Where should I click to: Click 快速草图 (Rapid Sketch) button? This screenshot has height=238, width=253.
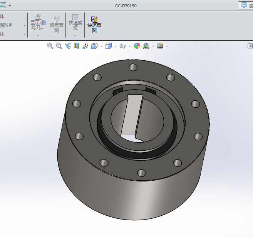pyautogui.click(x=94, y=24)
